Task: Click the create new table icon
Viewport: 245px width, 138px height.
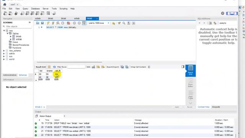Action: [27, 13]
